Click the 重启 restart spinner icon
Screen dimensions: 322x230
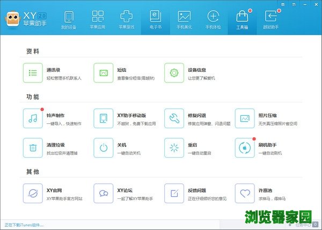[x=174, y=148]
